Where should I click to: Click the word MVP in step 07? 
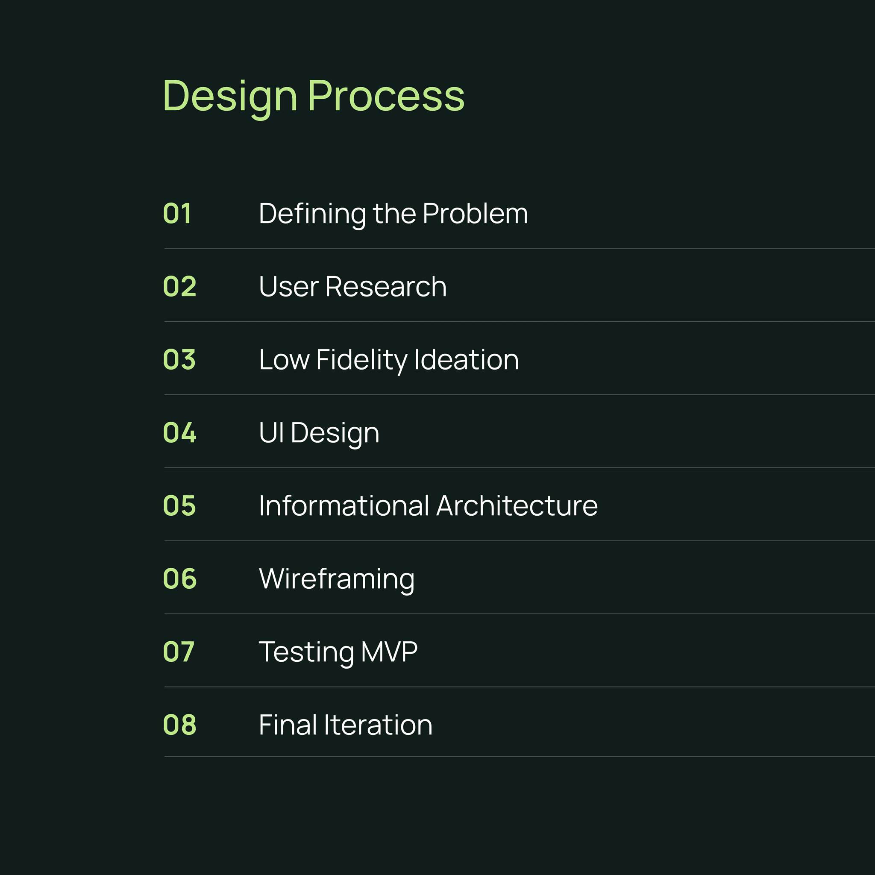(x=389, y=652)
